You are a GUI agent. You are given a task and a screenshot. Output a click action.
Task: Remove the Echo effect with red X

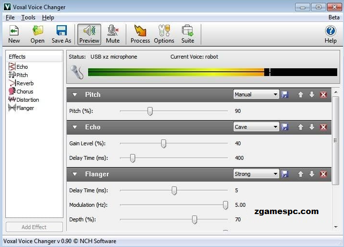(323, 127)
